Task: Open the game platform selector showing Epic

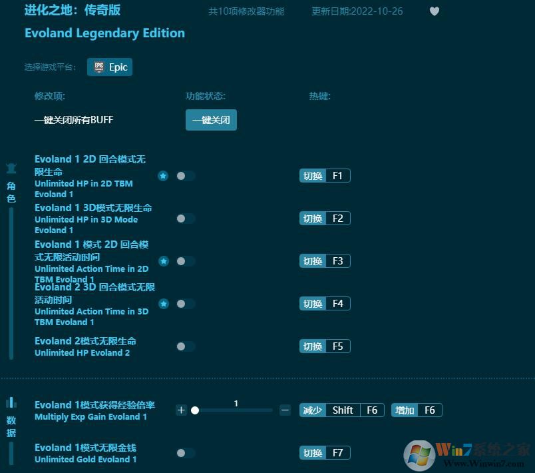Action: pyautogui.click(x=109, y=67)
